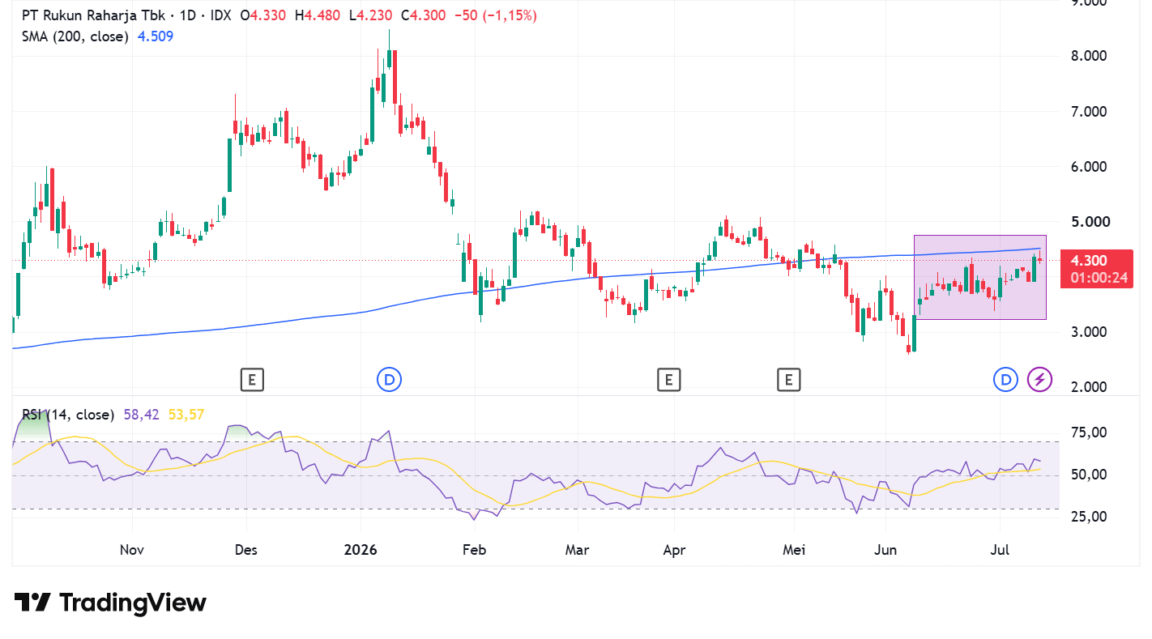Click the first E earnings marker near November
This screenshot has width=1152, height=639.
[x=253, y=379]
